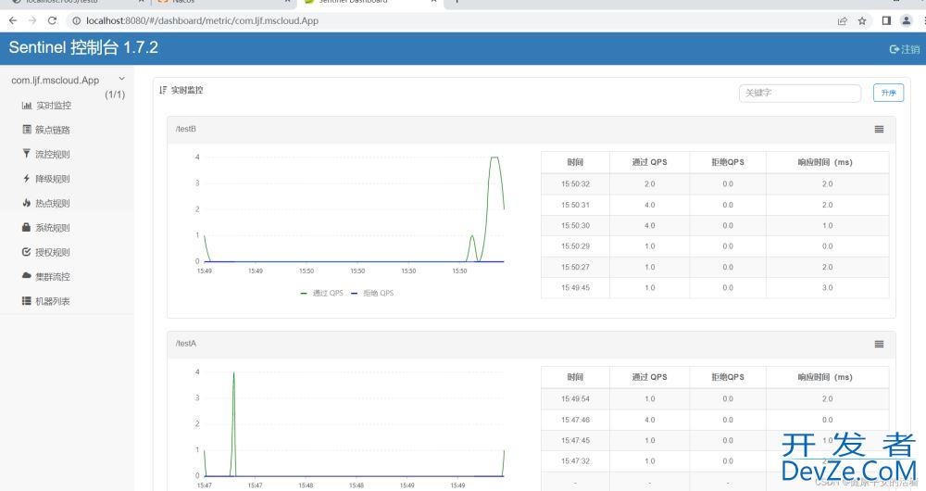
Task: Click the /testB panel title
Action: (185, 129)
